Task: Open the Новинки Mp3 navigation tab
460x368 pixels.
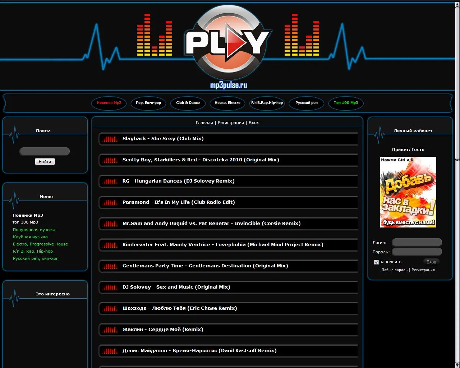Action: coord(109,103)
